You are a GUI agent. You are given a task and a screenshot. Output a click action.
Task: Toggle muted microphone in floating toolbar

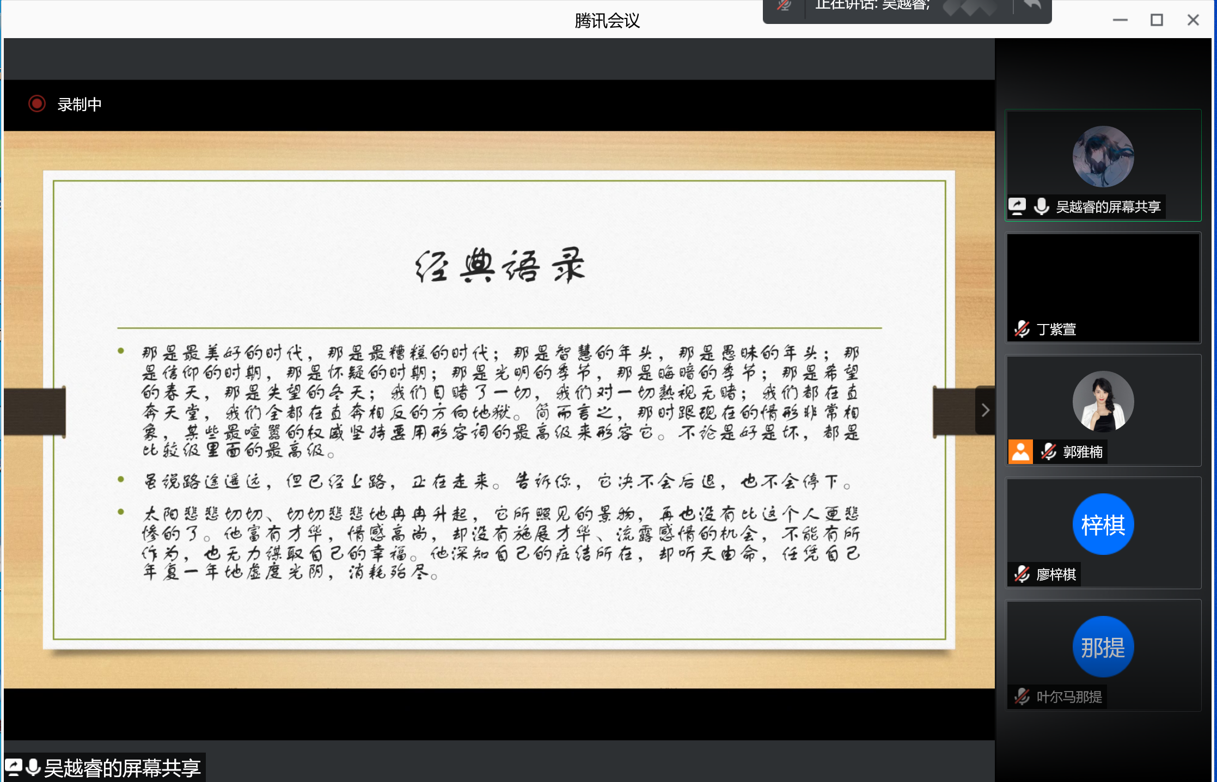coord(784,5)
